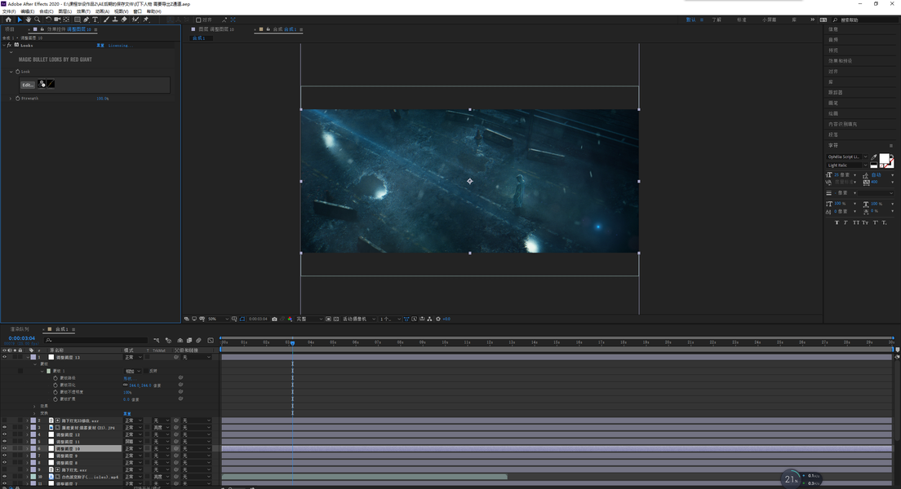The image size is (901, 489).
Task: Open the viewer zoom 50% dropdown
Action: pyautogui.click(x=218, y=319)
